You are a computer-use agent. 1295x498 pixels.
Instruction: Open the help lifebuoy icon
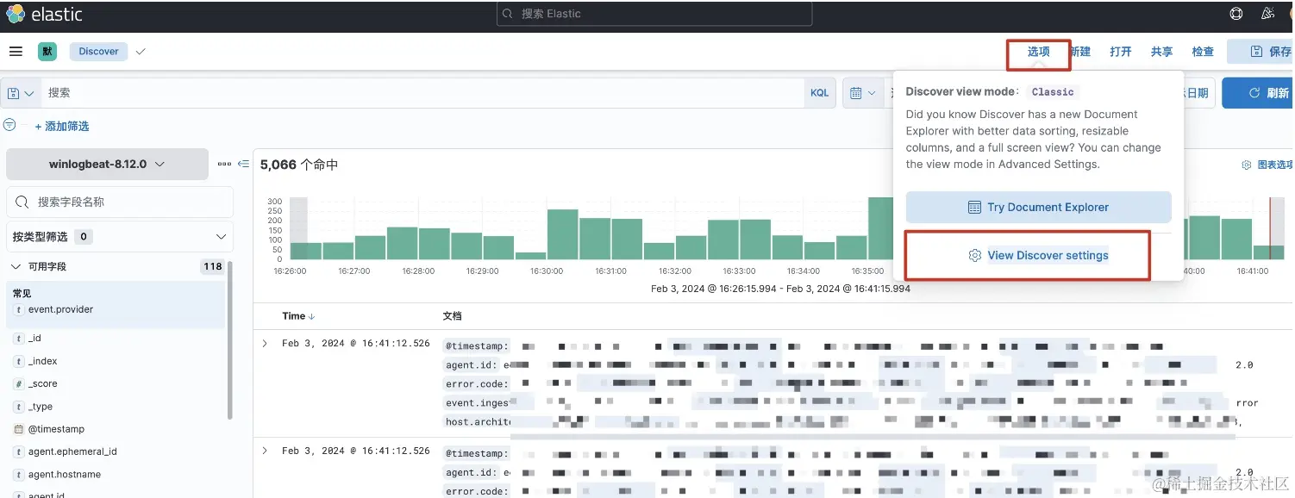(x=1236, y=14)
